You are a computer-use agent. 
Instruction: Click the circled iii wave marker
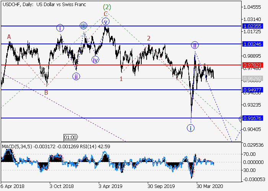point(84,26)
